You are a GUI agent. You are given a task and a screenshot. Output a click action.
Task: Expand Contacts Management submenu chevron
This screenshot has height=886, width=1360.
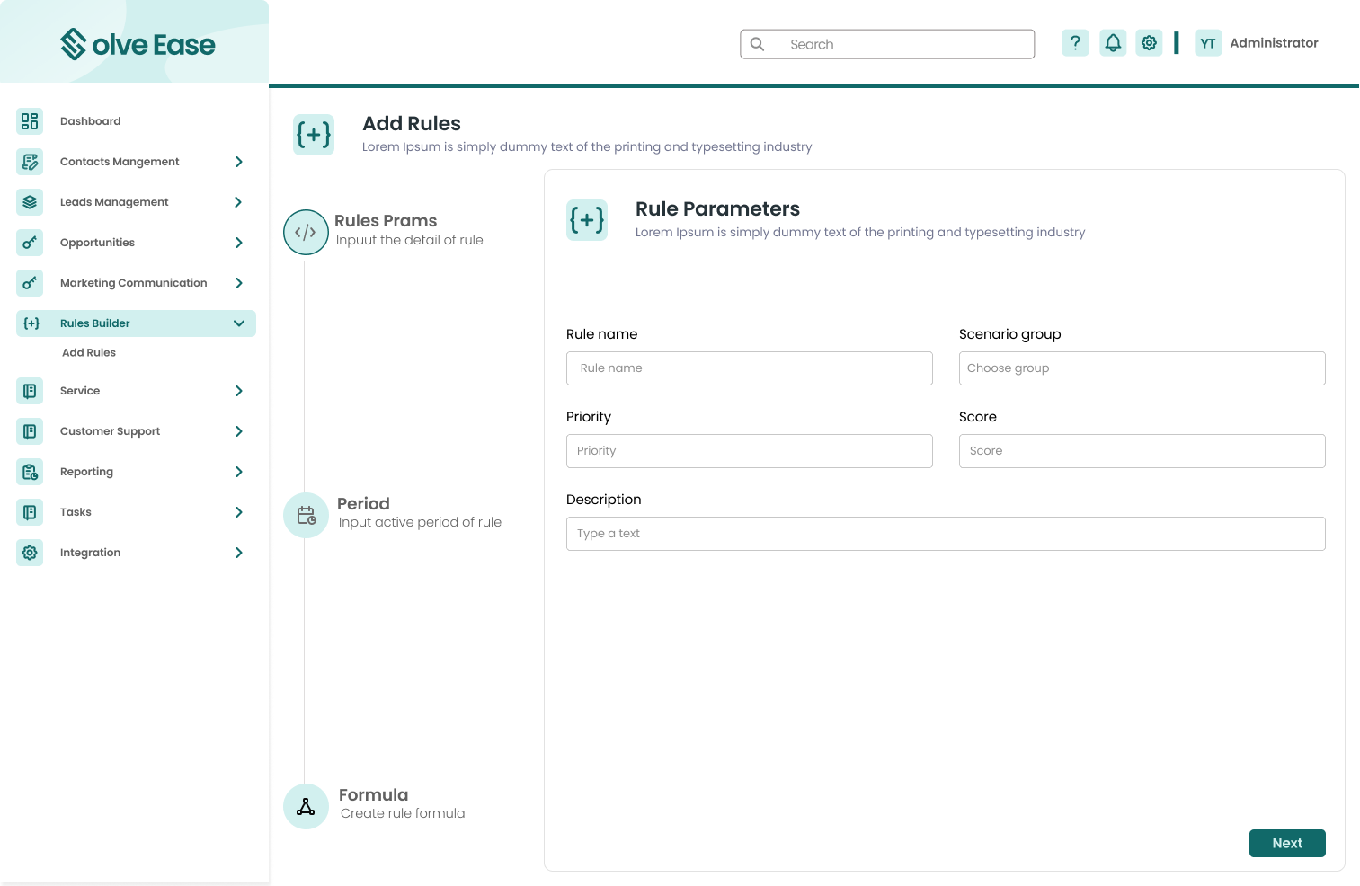238,162
